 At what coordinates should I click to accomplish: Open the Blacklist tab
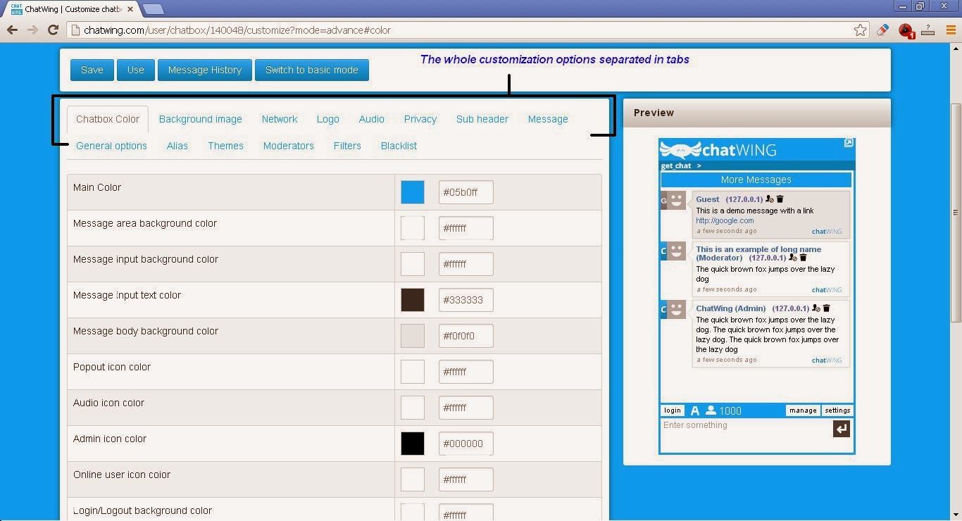(399, 146)
